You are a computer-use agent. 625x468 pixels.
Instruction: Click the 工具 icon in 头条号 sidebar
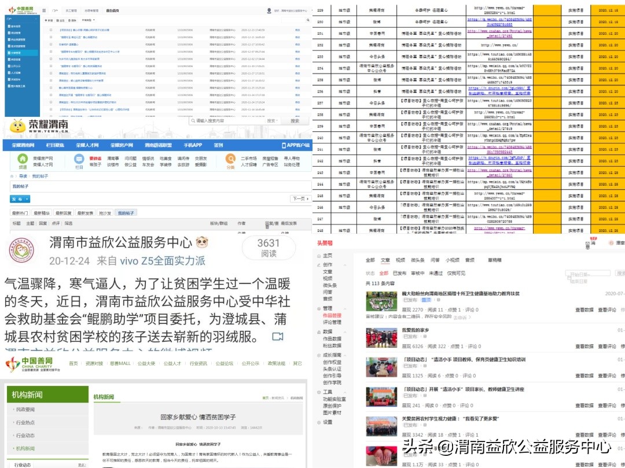pos(319,392)
